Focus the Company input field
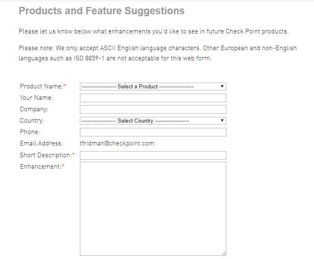 coord(153,109)
